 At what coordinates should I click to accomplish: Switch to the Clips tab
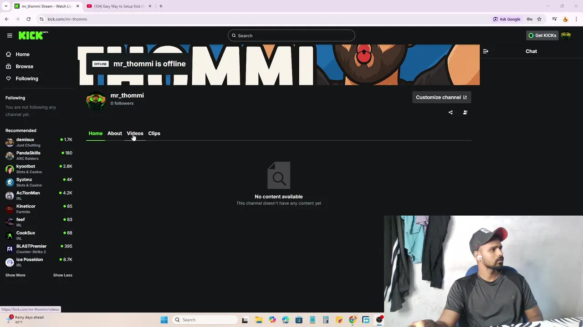(x=154, y=134)
